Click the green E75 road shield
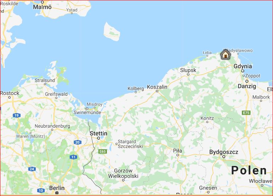The width and height of the screenshot is (273, 196). 246,113
